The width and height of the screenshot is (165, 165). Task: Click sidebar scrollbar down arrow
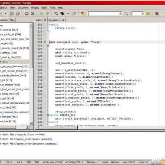[31, 123]
